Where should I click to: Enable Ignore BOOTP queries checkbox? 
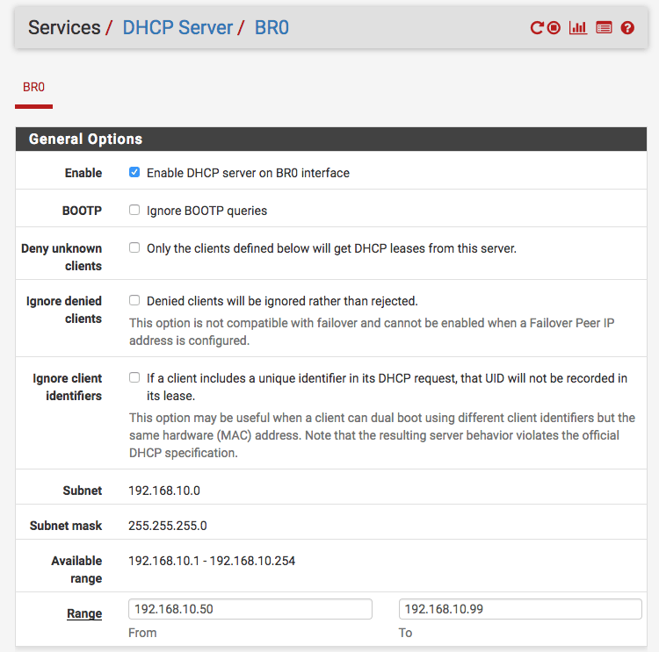pos(134,211)
